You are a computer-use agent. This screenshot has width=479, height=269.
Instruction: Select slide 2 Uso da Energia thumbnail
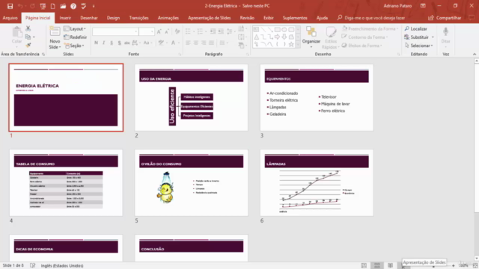[x=192, y=97]
